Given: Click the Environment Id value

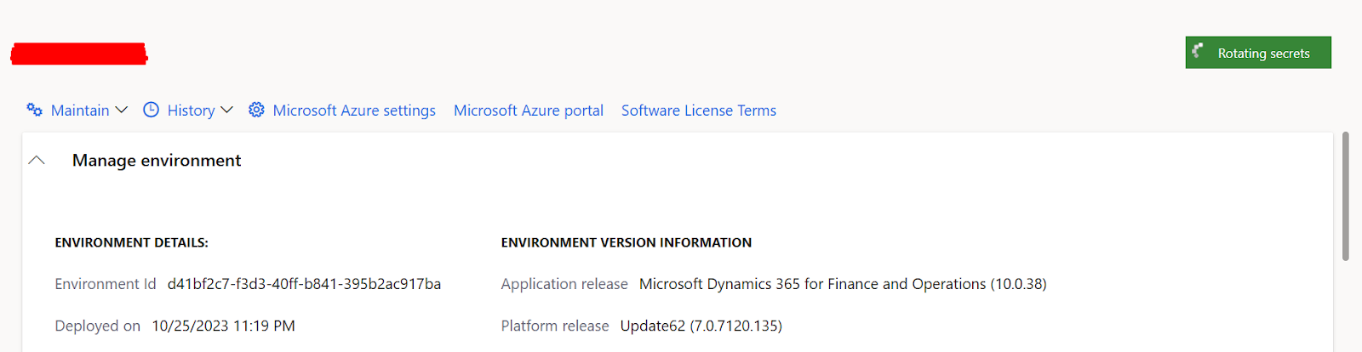Looking at the screenshot, I should (304, 284).
